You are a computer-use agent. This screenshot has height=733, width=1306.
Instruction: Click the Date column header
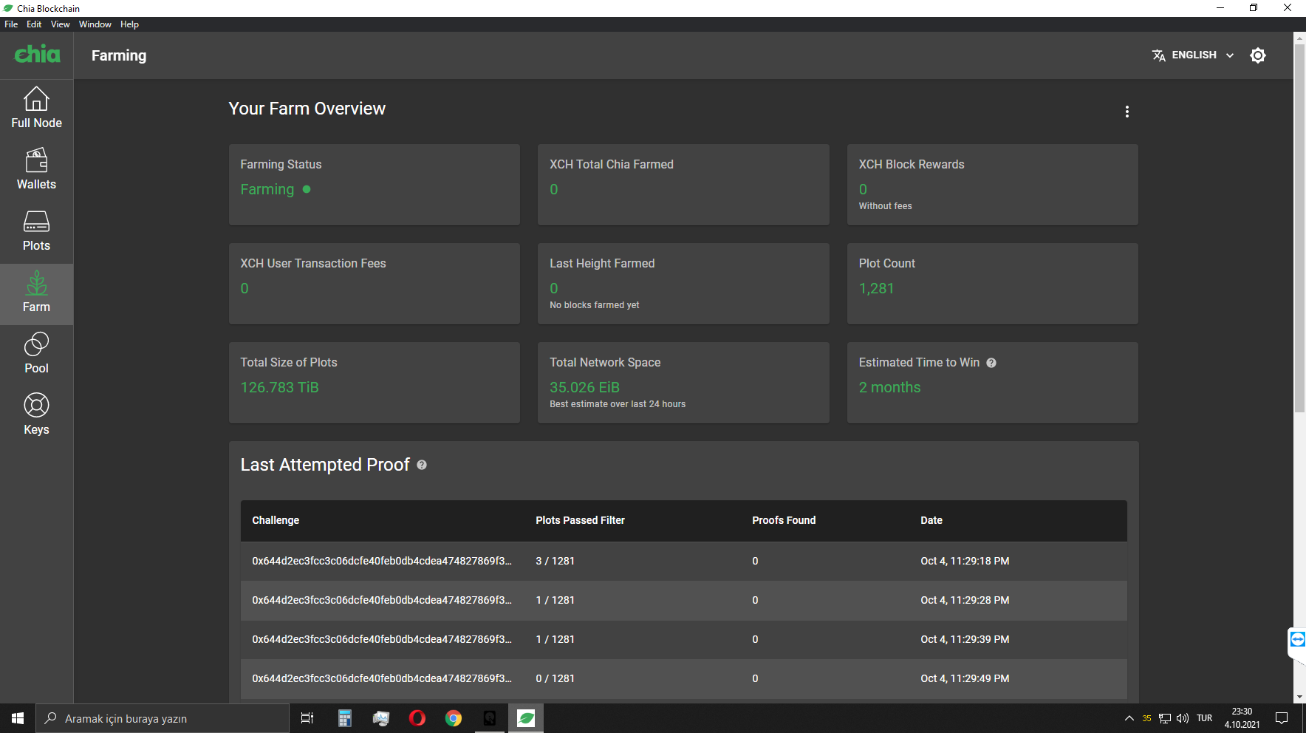pyautogui.click(x=931, y=520)
